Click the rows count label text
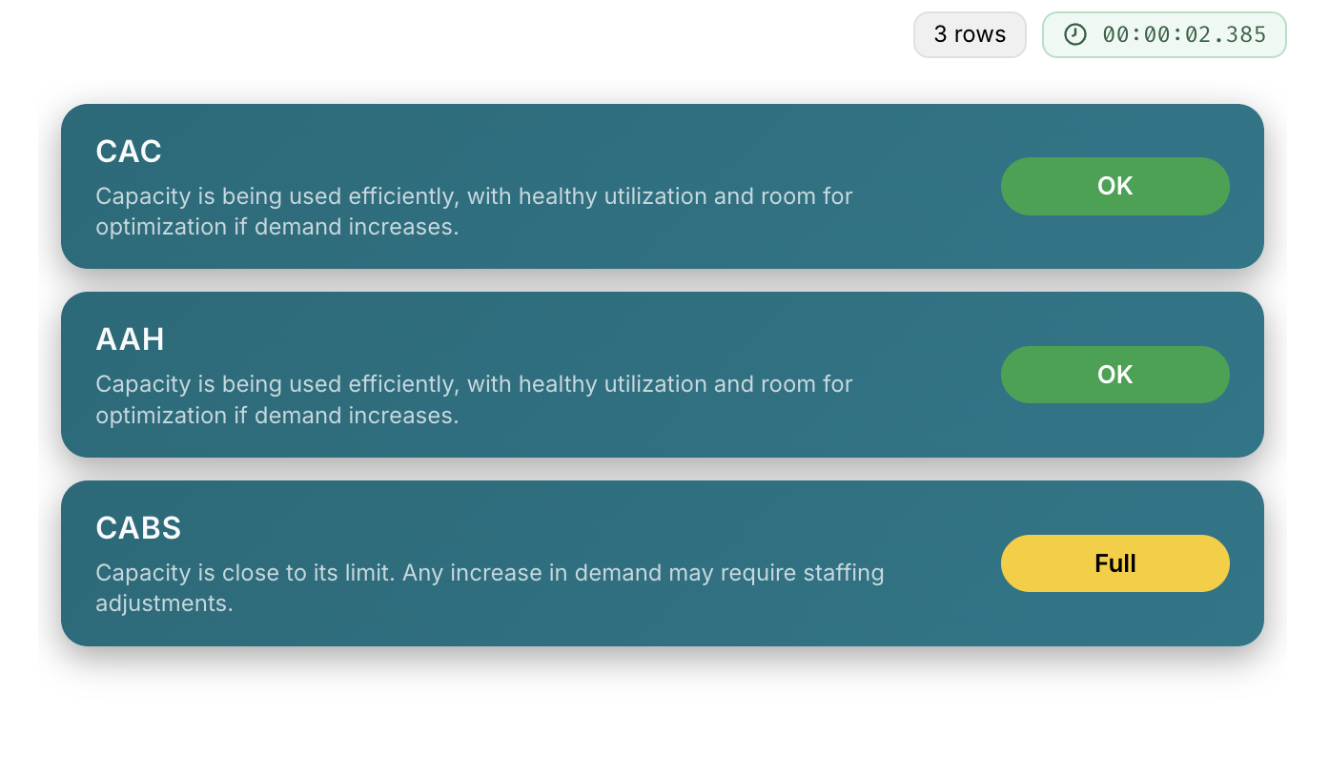Image resolution: width=1329 pixels, height=776 pixels. pyautogui.click(x=970, y=34)
